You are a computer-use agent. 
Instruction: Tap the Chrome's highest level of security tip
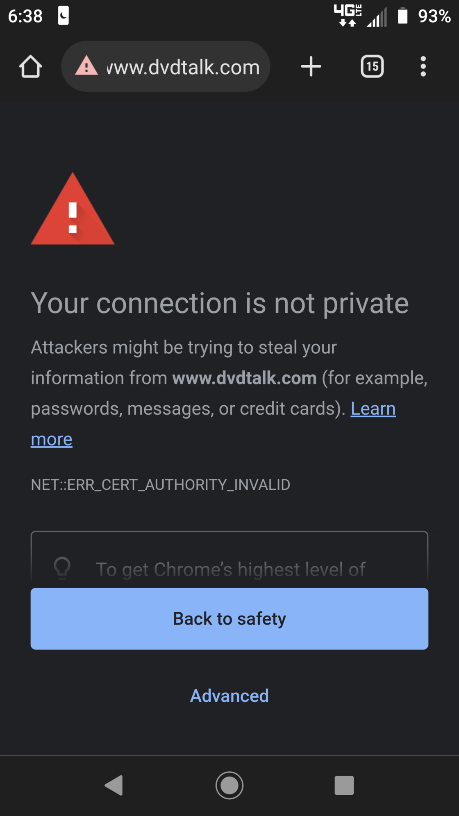click(x=230, y=569)
